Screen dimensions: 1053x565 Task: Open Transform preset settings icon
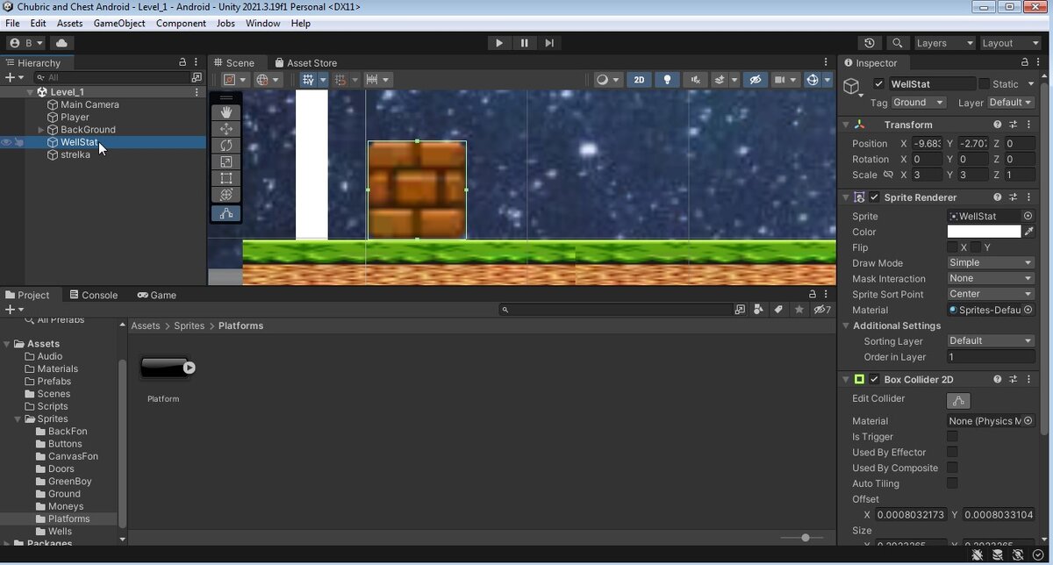coord(1013,125)
